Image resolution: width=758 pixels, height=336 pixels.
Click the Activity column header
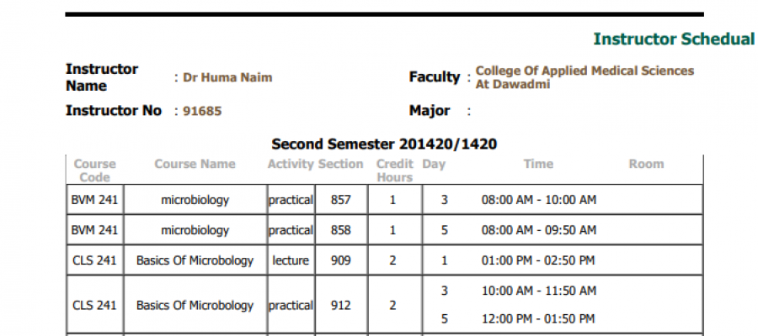[291, 165]
